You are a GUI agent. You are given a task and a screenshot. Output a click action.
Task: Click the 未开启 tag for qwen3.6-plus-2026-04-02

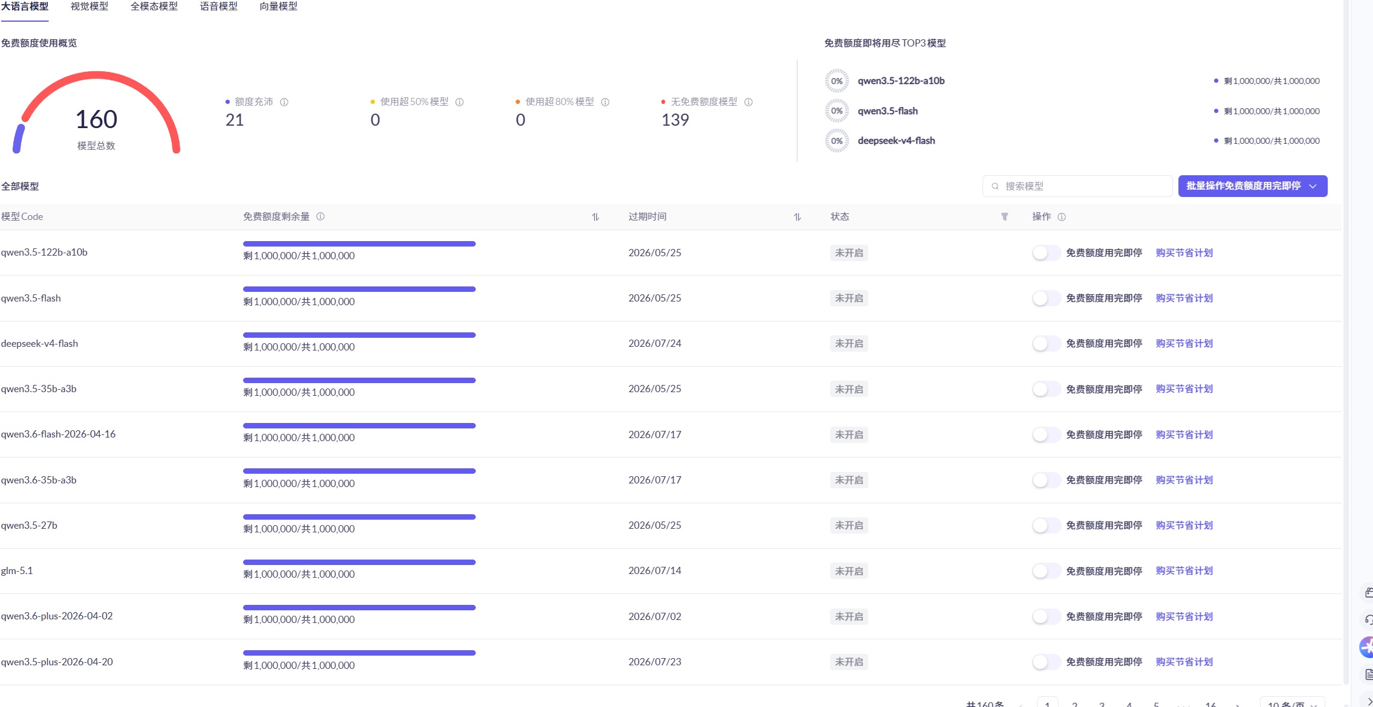[849, 616]
